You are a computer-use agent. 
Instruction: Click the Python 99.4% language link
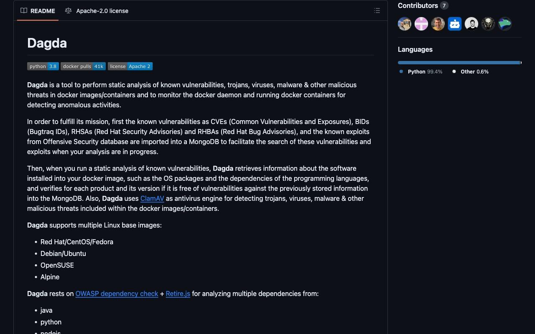[x=421, y=72]
